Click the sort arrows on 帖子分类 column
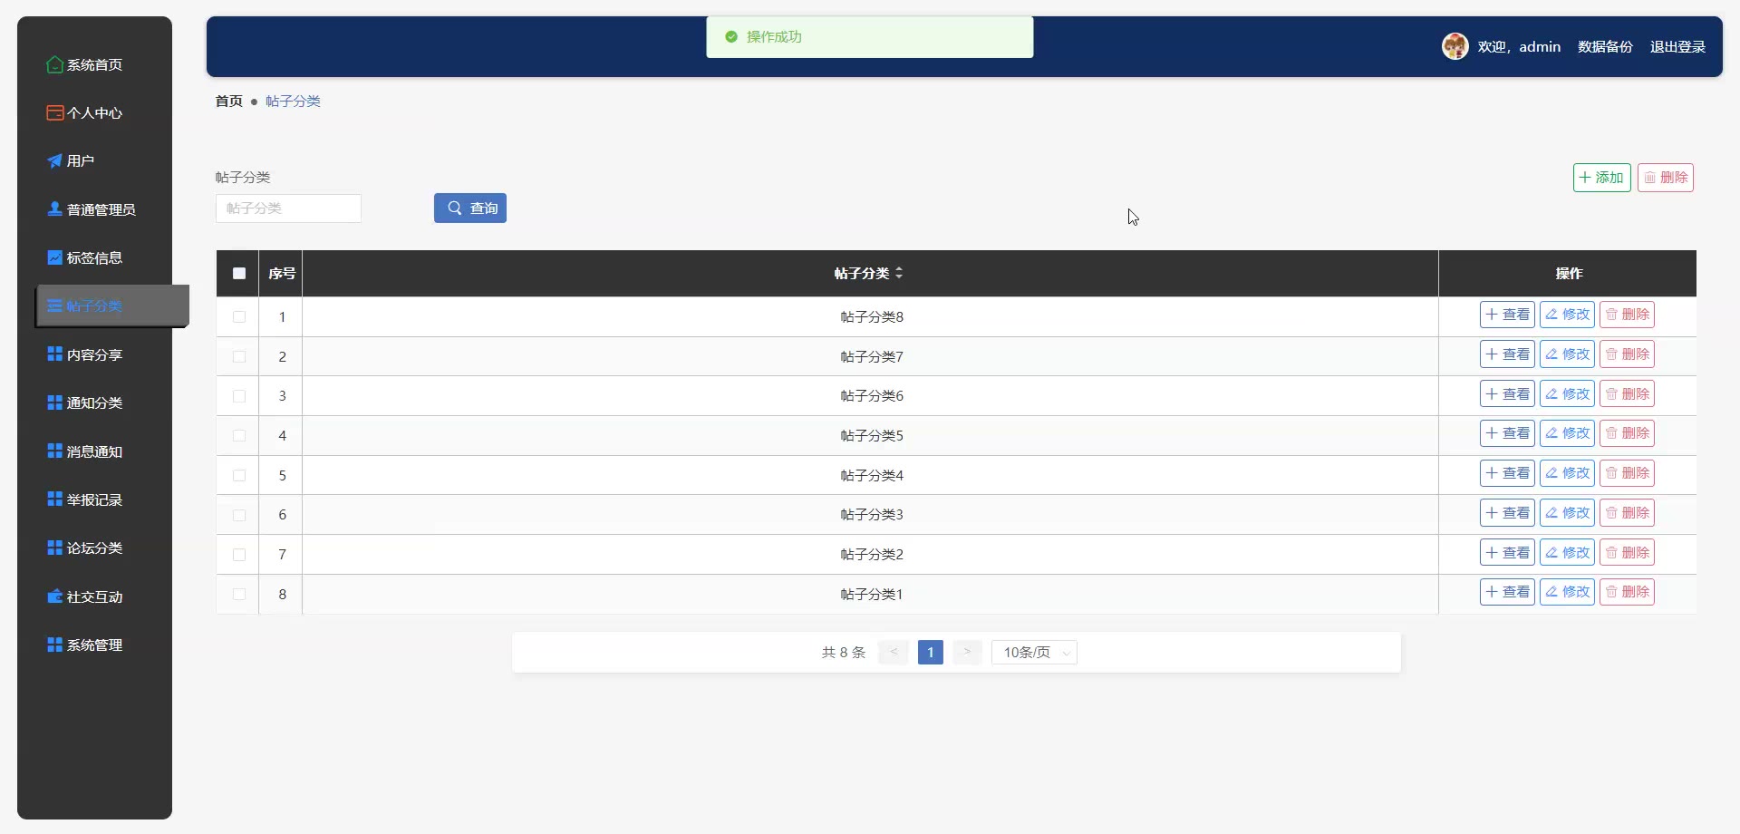Image resolution: width=1740 pixels, height=834 pixels. tap(899, 273)
